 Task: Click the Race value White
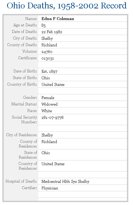click(x=47, y=111)
